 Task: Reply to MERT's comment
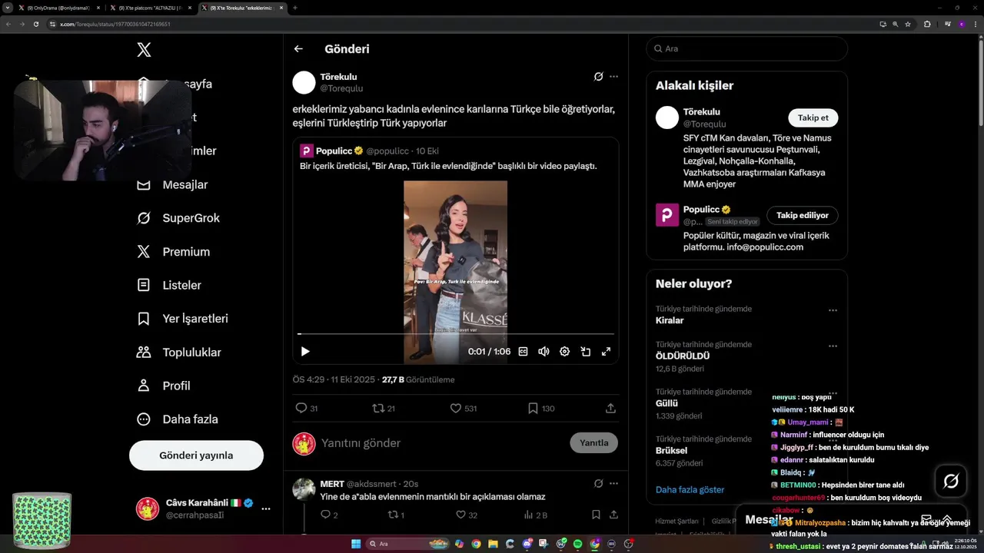tap(325, 515)
